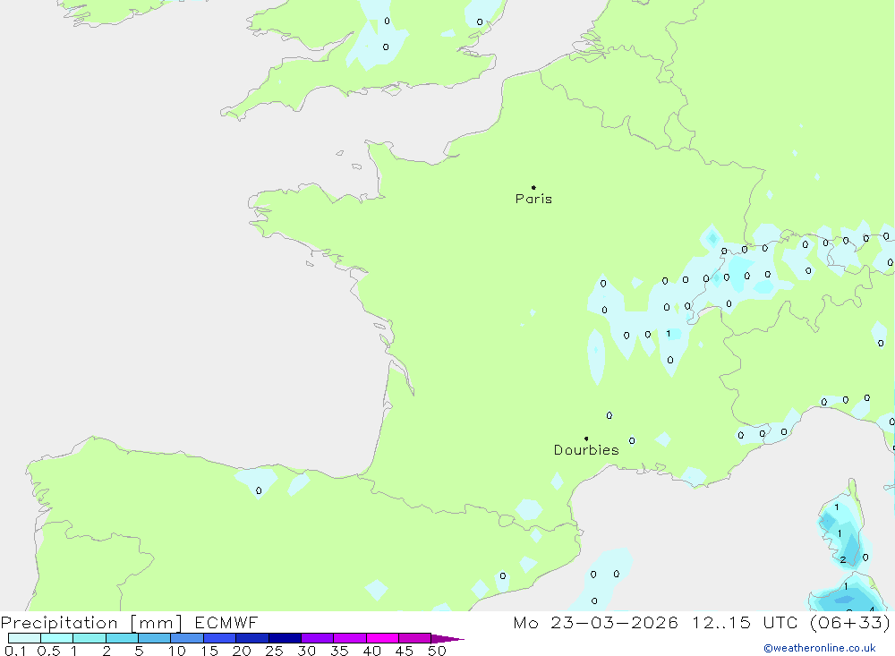Click the Dourbies city marker dot
The width and height of the screenshot is (895, 656).
click(586, 439)
